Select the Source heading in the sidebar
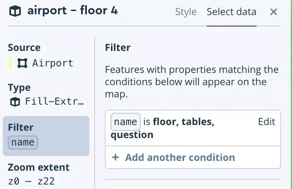The width and height of the screenshot is (292, 189). point(24,48)
